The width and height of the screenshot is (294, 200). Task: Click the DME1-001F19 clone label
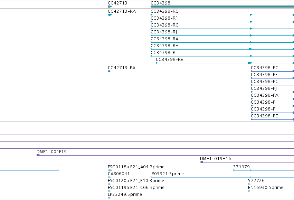51,151
